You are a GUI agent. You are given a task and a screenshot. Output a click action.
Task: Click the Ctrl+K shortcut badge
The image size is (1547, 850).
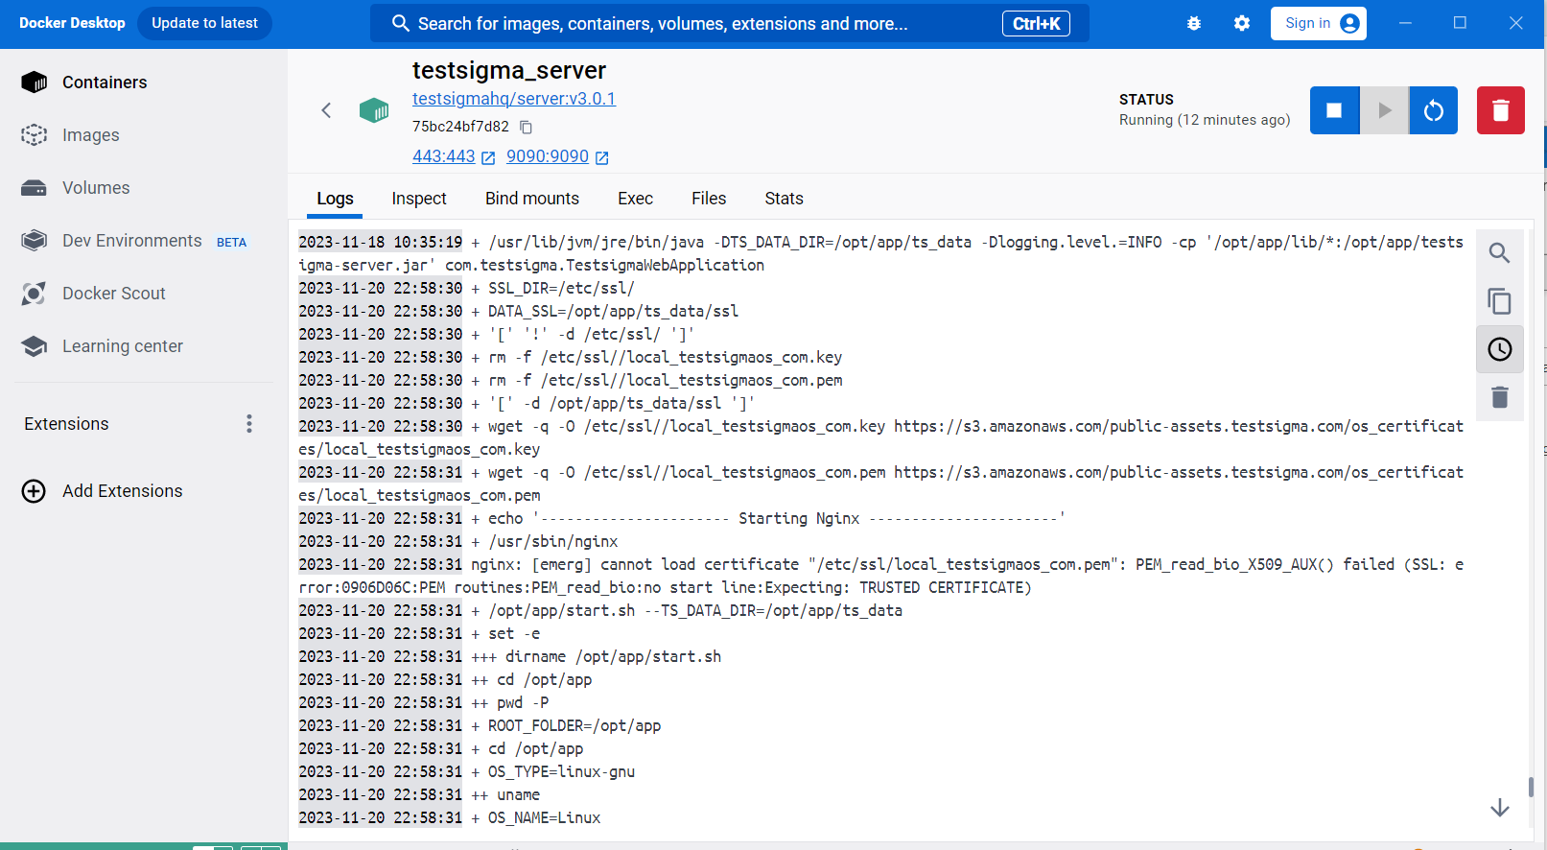click(x=1036, y=23)
